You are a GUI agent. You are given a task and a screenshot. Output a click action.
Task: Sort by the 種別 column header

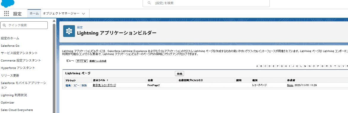(255, 80)
